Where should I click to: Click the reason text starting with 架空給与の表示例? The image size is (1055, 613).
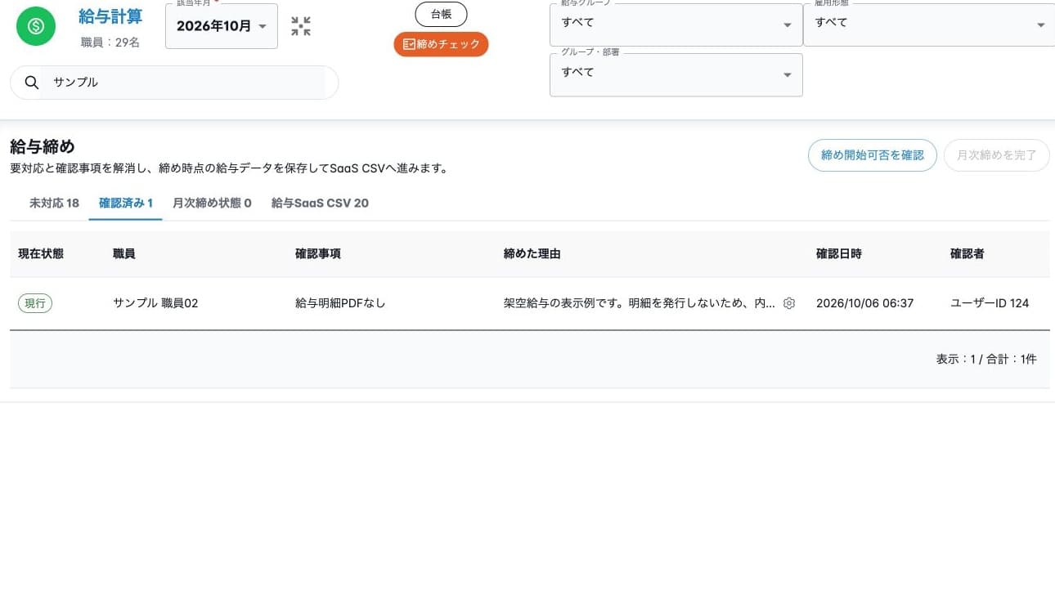(639, 303)
